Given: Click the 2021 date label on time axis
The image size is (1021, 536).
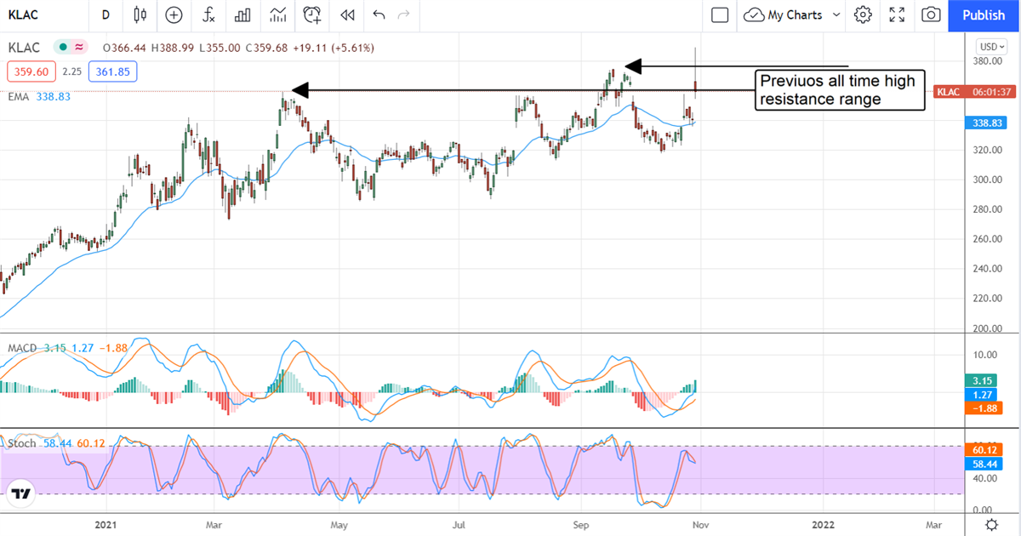Looking at the screenshot, I should pos(106,523).
